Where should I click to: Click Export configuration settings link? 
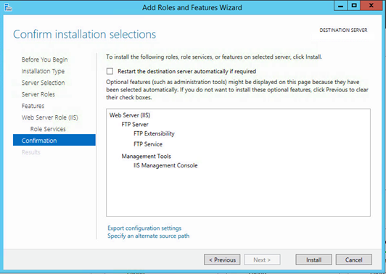tap(144, 228)
